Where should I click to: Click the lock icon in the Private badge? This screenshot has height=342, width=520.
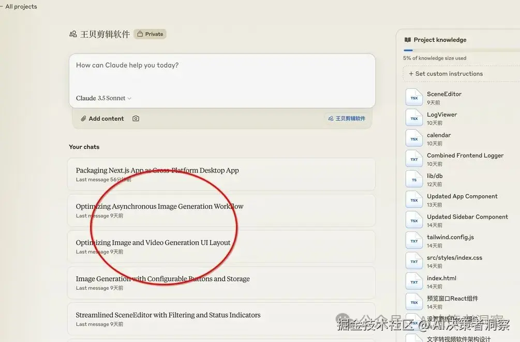point(140,34)
